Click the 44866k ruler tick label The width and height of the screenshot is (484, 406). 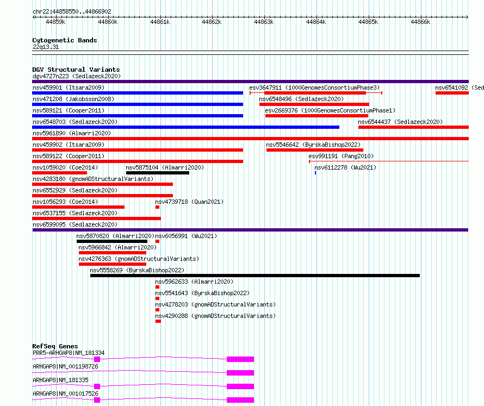click(x=420, y=22)
